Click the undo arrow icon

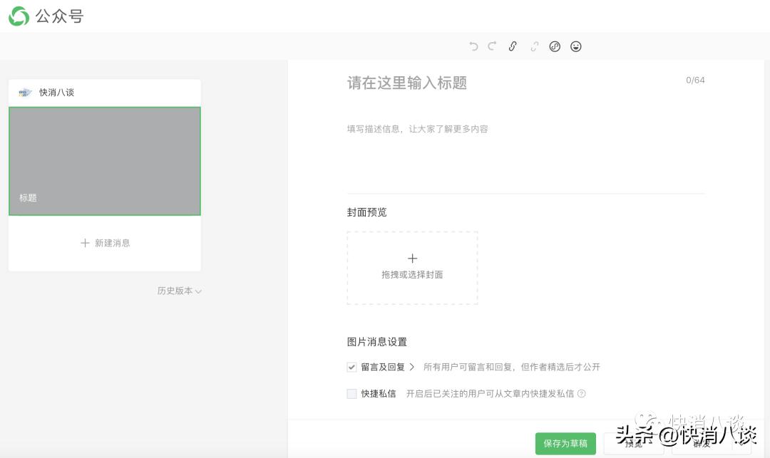pos(473,46)
